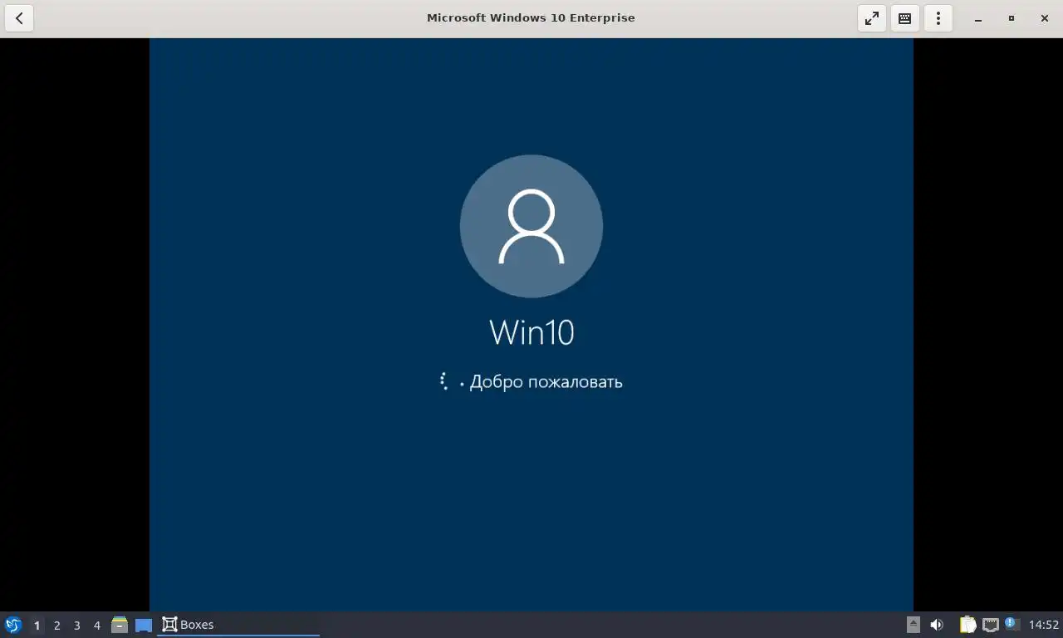1063x638 pixels.
Task: Click the Win10 user name
Action: click(x=531, y=332)
